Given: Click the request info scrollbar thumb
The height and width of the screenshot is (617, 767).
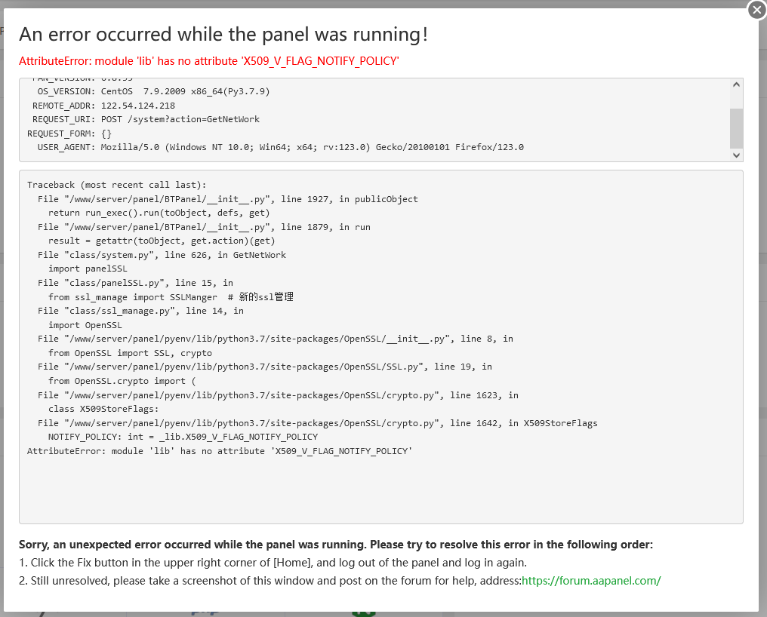Looking at the screenshot, I should click(736, 127).
